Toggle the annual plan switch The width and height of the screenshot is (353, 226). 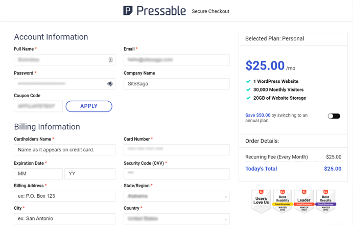tap(334, 116)
